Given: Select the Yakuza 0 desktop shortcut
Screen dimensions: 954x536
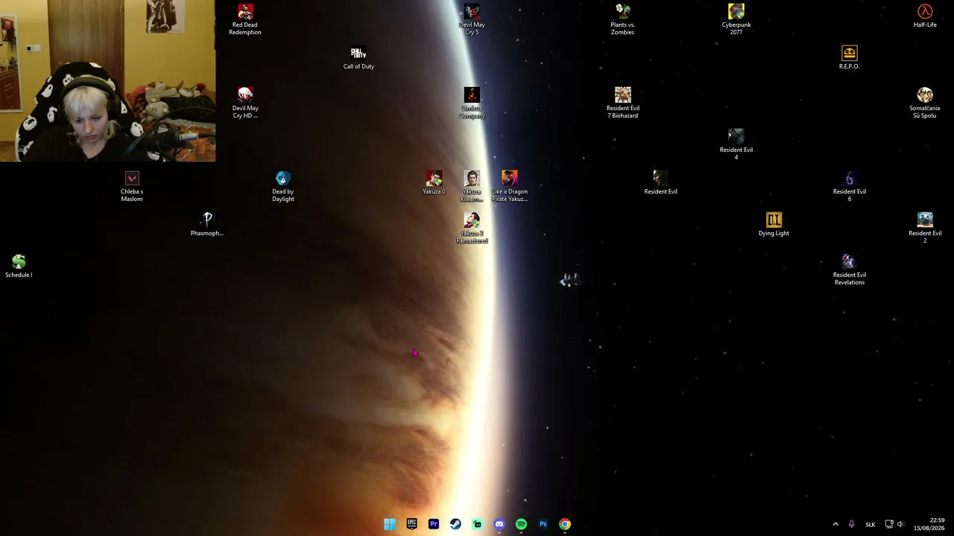Looking at the screenshot, I should tap(434, 182).
